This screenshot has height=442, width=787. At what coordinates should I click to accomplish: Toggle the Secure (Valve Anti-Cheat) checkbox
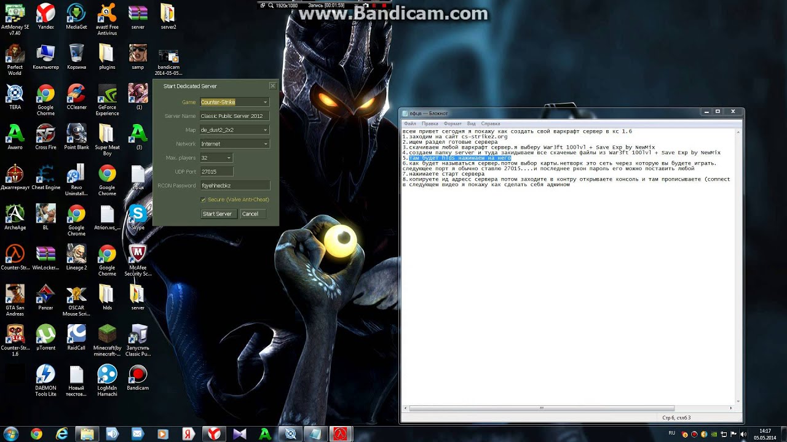(x=204, y=200)
